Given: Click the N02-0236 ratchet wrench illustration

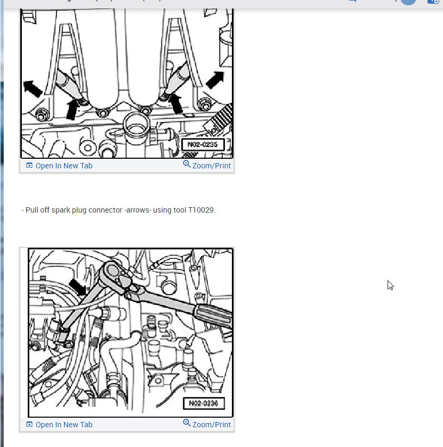Looking at the screenshot, I should point(131,332).
